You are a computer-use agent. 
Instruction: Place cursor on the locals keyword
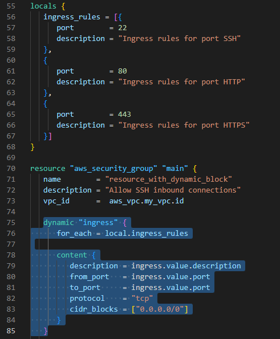click(x=43, y=6)
